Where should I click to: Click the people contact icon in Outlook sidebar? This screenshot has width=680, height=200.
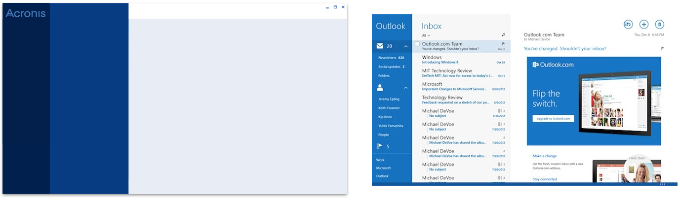tap(380, 88)
